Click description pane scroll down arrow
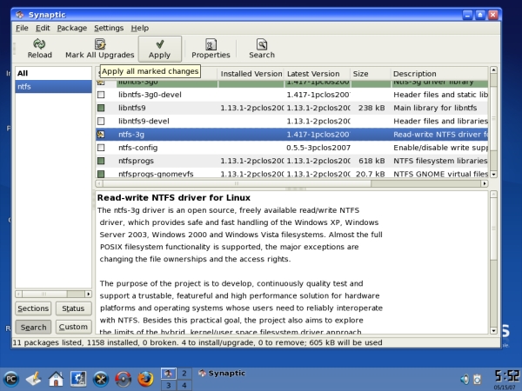 (493, 330)
